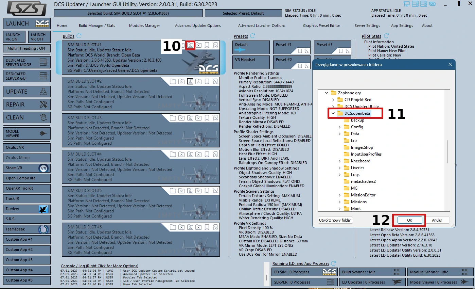Expand the Data folder
The height and width of the screenshot is (289, 475).
[x=340, y=134]
